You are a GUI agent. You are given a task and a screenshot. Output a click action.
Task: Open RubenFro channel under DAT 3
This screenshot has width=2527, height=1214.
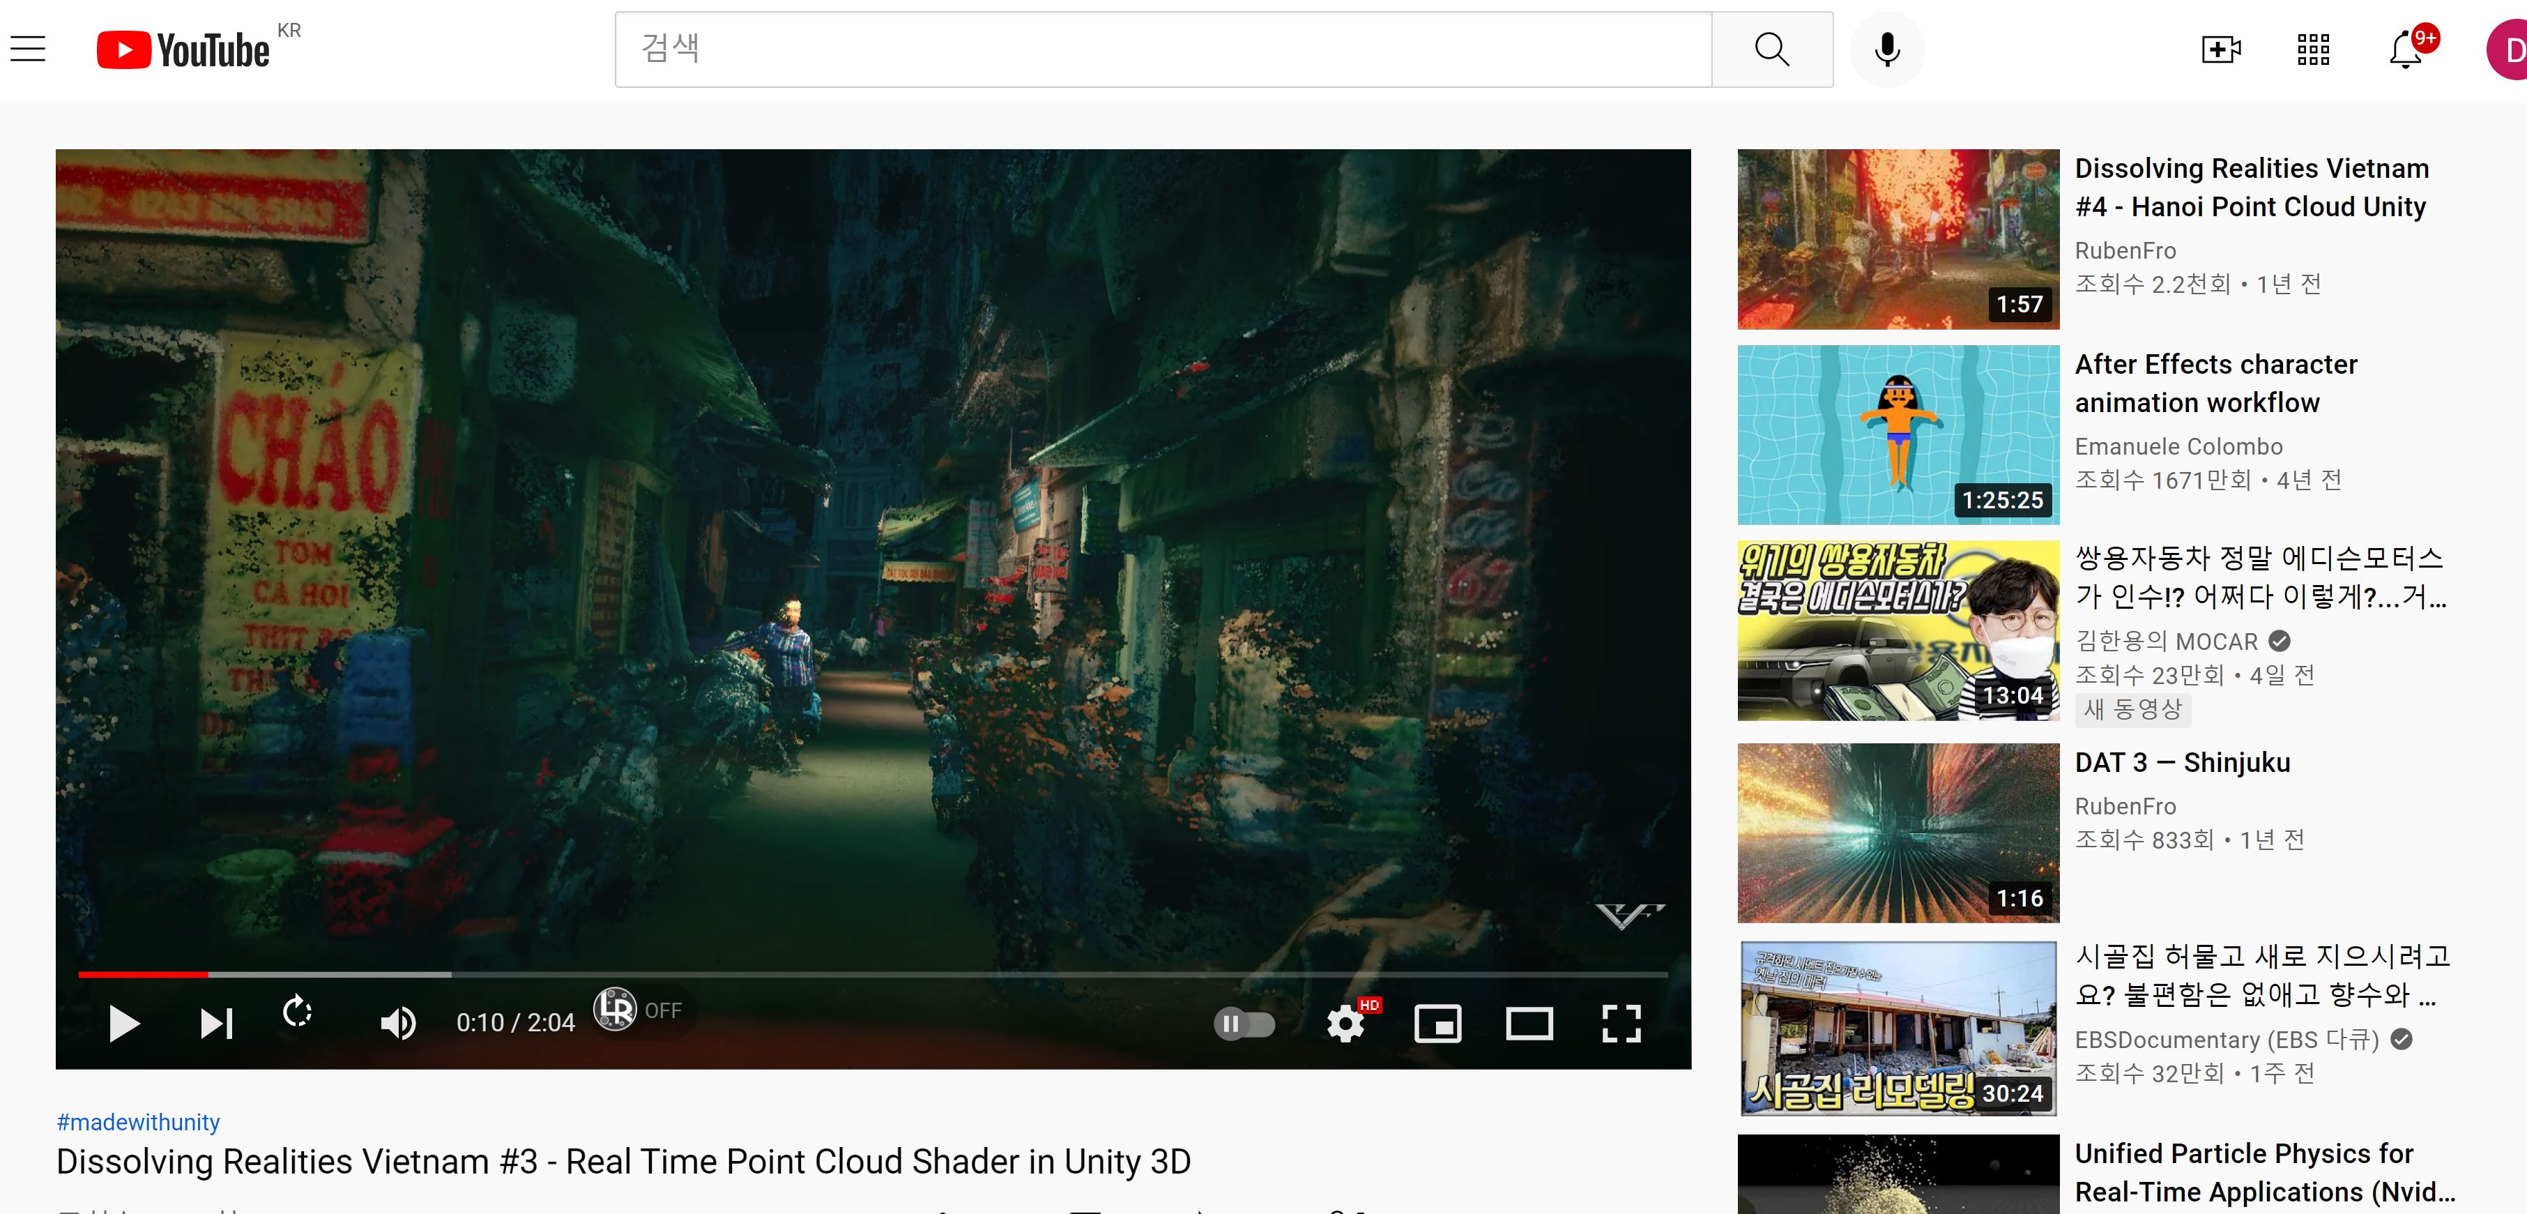pos(2125,806)
